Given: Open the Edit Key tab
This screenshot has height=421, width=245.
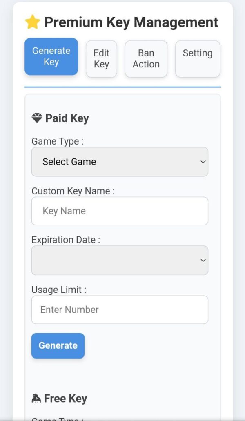Looking at the screenshot, I should [101, 59].
